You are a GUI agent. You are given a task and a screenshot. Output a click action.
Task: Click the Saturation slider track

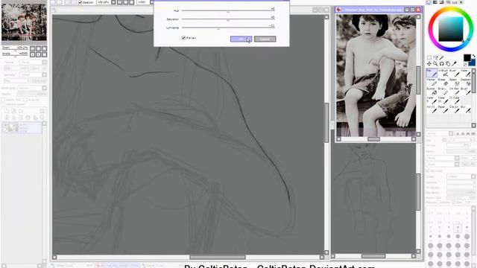[x=228, y=19]
